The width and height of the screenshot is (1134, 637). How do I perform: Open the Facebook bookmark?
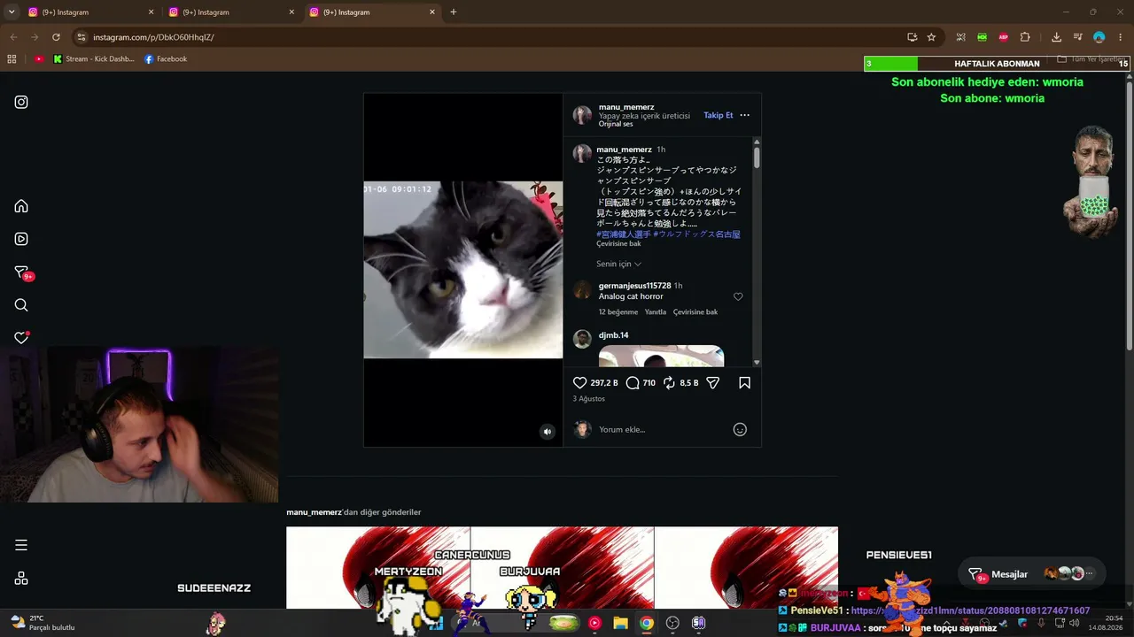click(x=166, y=59)
